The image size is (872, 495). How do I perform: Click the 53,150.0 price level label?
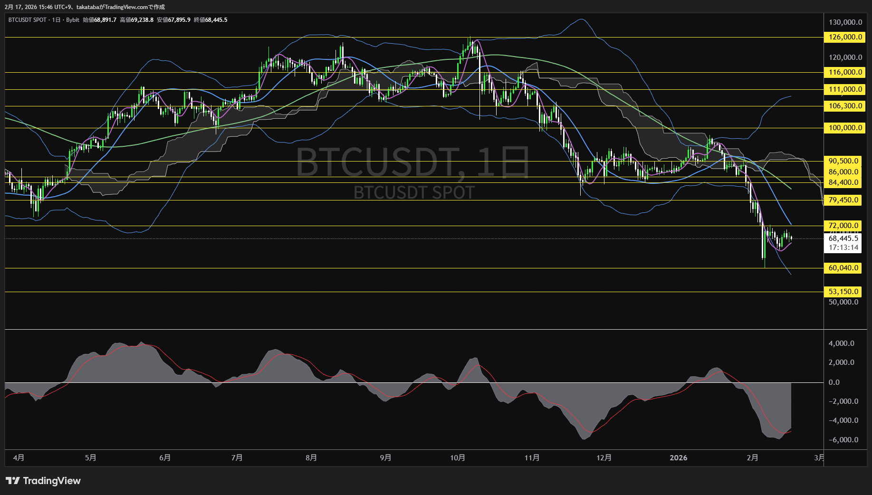coord(842,291)
